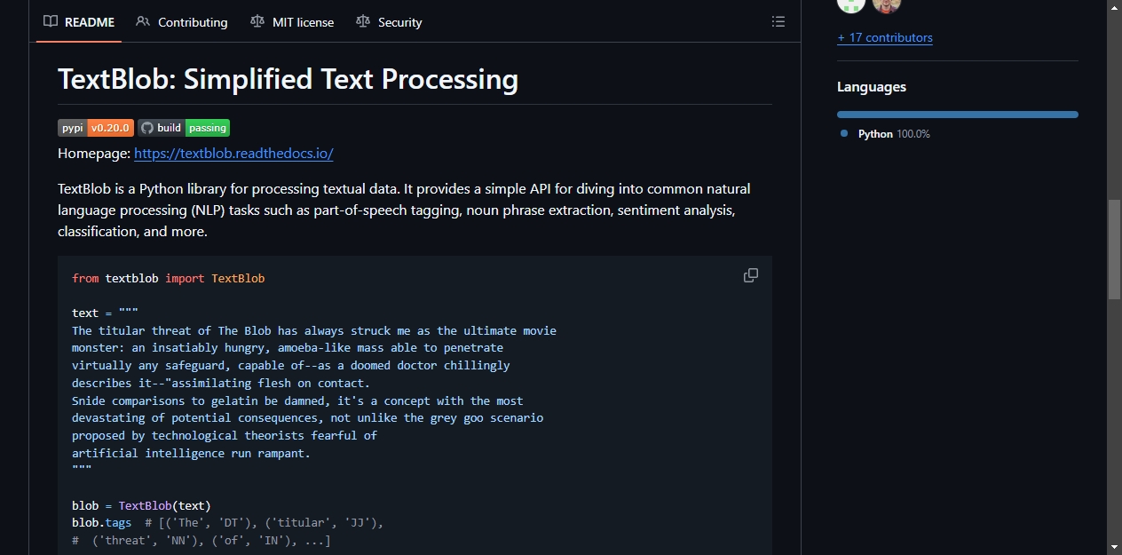
Task: Click the 'Homepage:' label text
Action: pyautogui.click(x=94, y=154)
